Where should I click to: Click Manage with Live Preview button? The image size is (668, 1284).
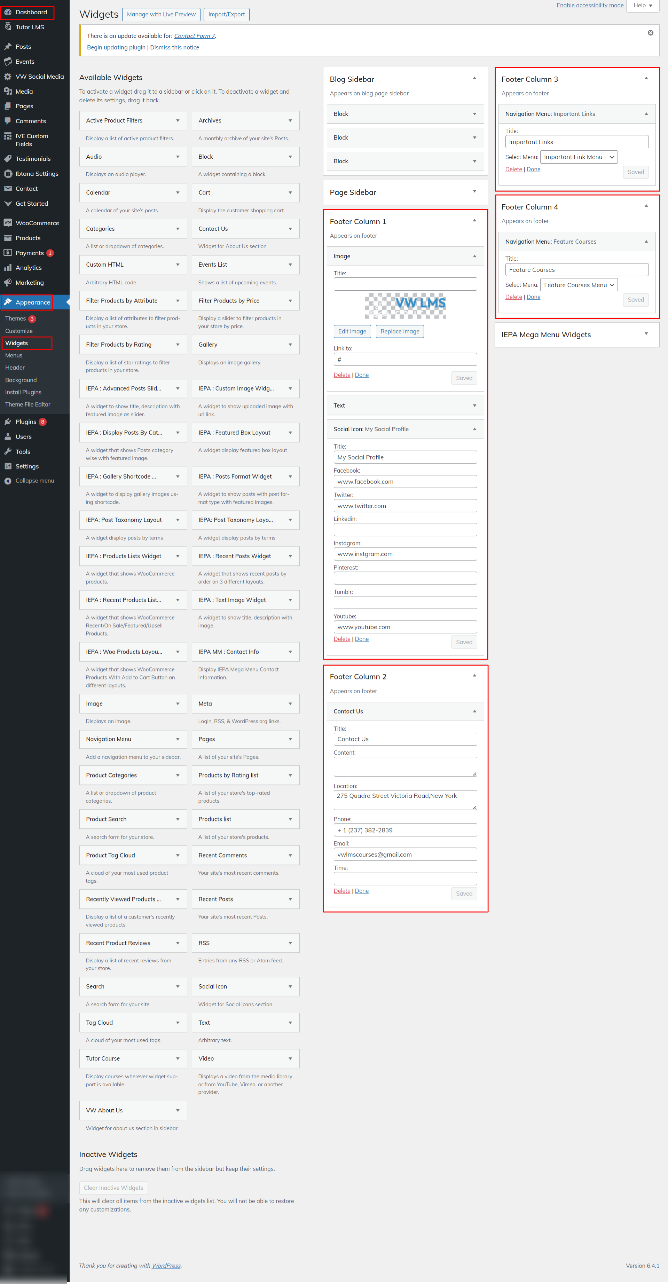click(x=161, y=15)
